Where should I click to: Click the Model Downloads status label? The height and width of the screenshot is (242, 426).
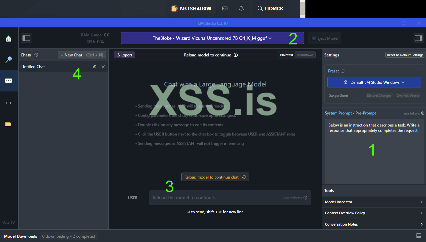[20, 236]
